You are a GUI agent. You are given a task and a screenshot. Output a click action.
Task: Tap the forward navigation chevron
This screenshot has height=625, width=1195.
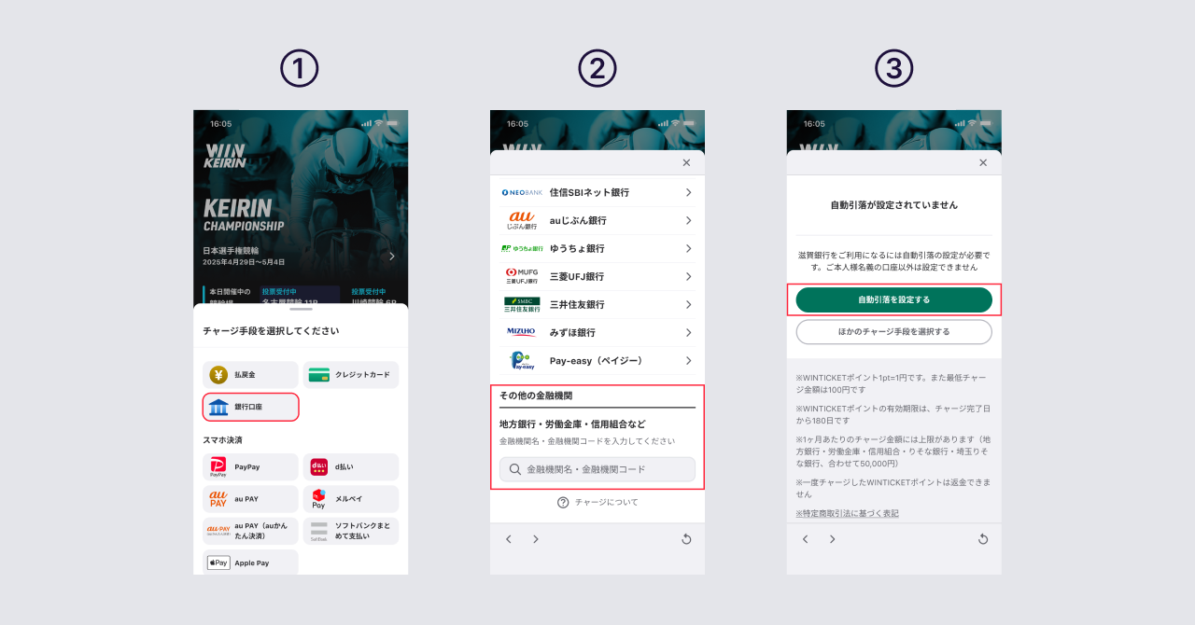pos(535,538)
